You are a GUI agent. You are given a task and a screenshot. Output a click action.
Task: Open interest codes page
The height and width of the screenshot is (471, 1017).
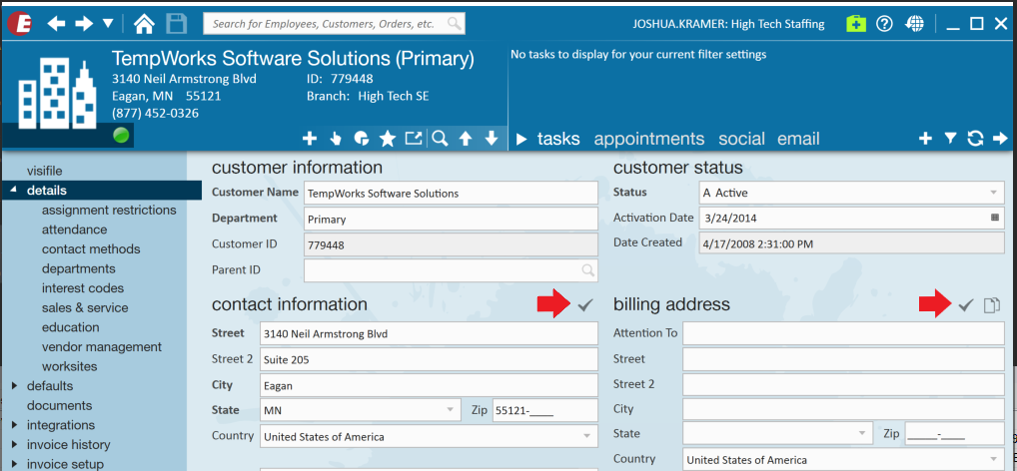(x=82, y=287)
